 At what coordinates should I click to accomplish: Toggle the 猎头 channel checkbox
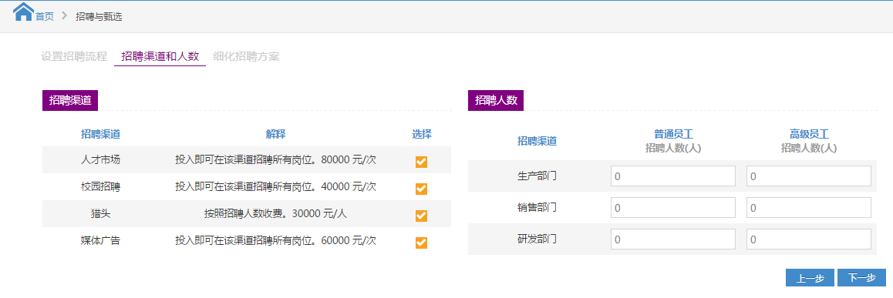[422, 216]
